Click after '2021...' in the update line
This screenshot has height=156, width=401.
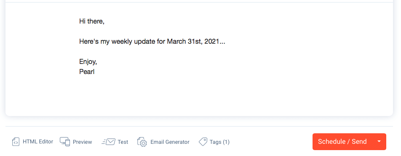226,41
